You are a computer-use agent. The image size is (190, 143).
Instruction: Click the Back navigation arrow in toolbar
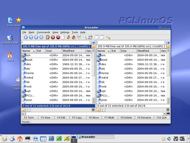[x=26, y=37]
